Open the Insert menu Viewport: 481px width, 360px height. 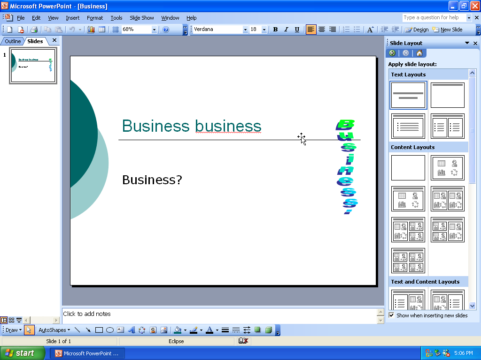point(72,18)
